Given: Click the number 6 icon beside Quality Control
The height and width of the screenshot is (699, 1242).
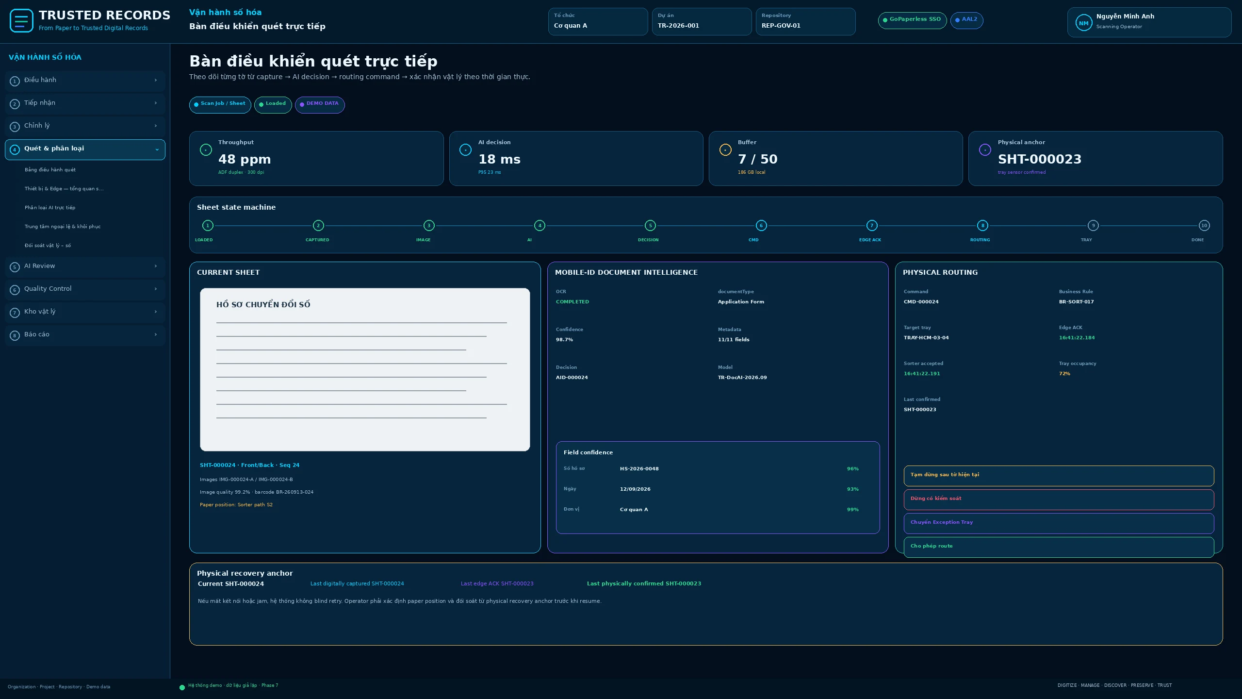Looking at the screenshot, I should point(15,290).
